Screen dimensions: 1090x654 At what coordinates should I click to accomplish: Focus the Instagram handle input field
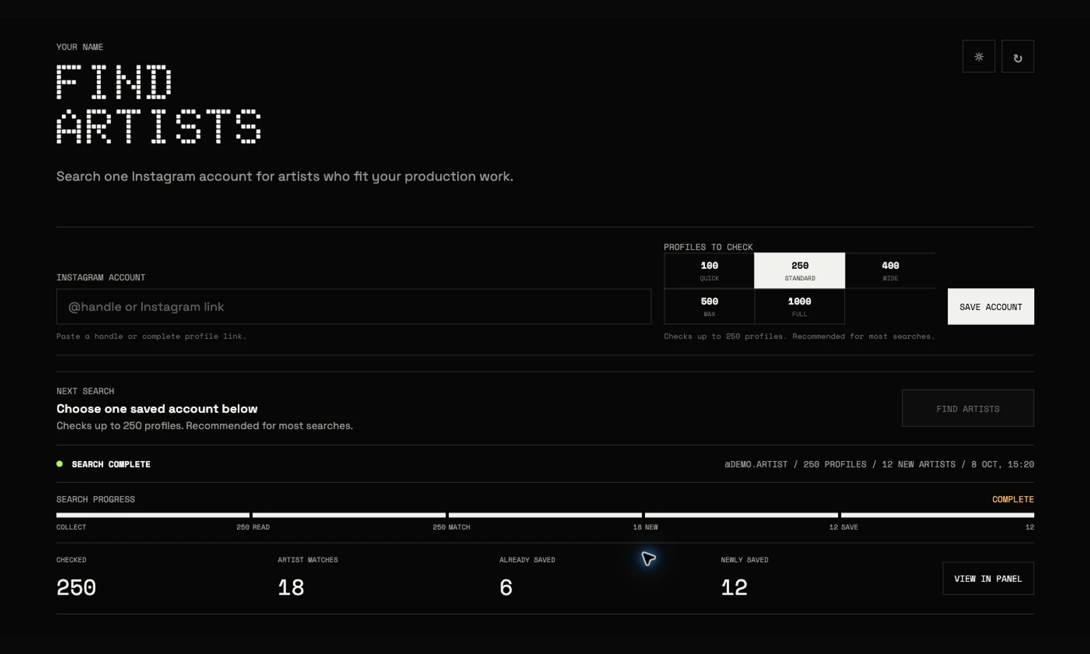point(354,307)
